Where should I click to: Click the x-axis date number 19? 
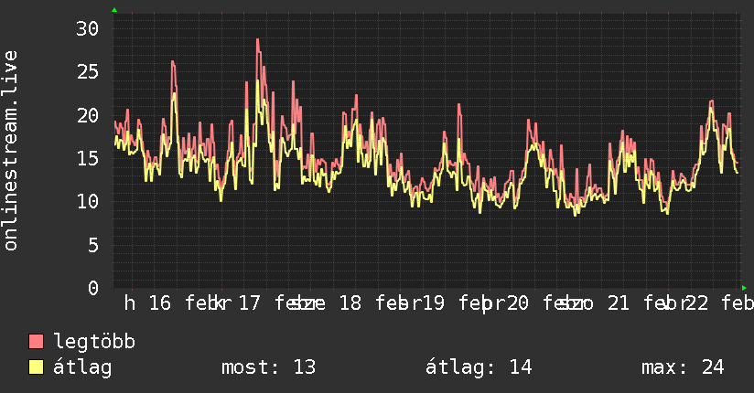[x=433, y=303]
